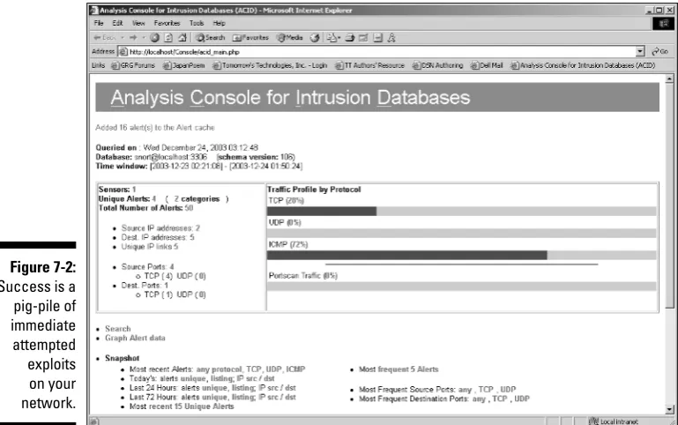Screen dimensions: 678x425
Task: Click the ICMP (72%) traffic profile link
Action: pos(288,244)
